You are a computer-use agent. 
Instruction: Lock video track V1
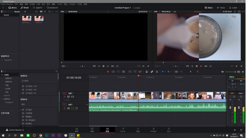[64, 97]
